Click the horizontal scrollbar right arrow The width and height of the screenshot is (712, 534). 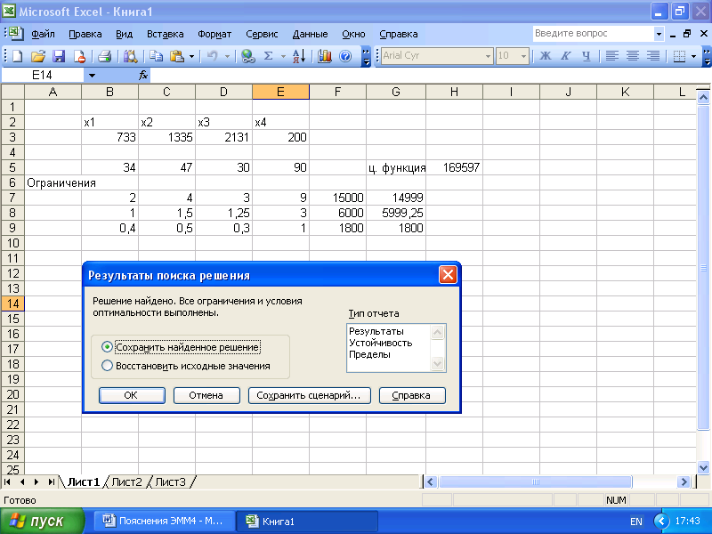pyautogui.click(x=684, y=482)
